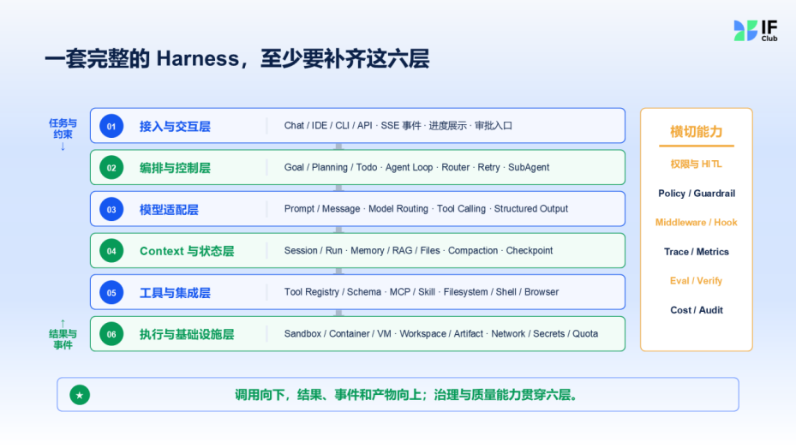796x448 pixels.
Task: Click the blue 01 number badge
Action: coord(111,126)
